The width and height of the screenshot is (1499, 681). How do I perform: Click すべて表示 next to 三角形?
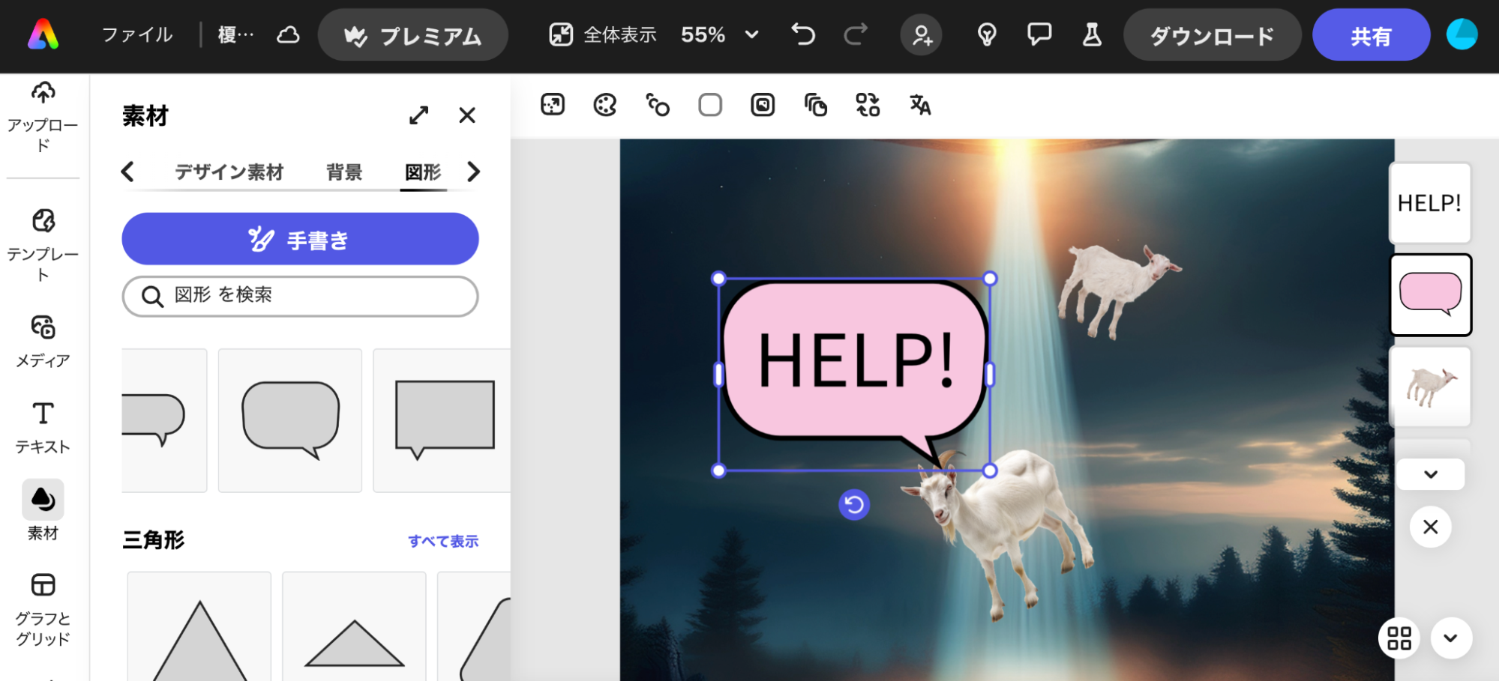[x=443, y=540]
